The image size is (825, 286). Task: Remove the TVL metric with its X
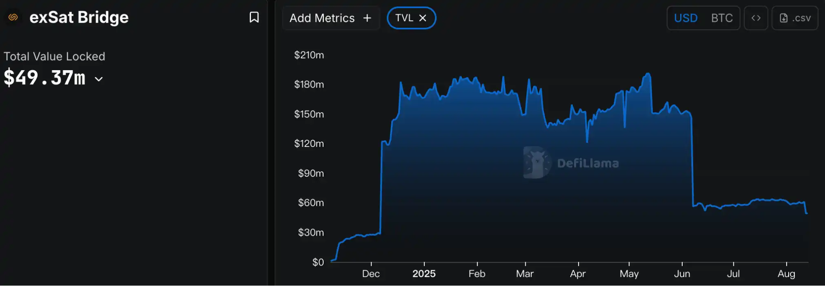click(x=423, y=18)
